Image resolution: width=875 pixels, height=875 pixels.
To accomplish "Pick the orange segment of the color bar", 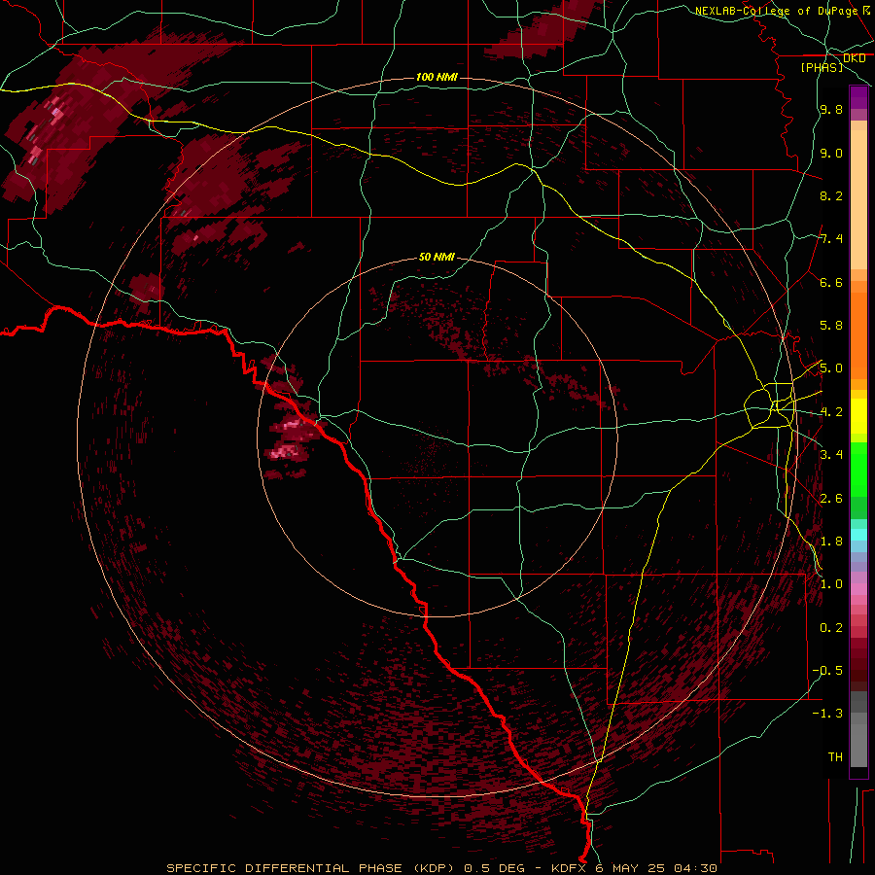I will pos(858,334).
